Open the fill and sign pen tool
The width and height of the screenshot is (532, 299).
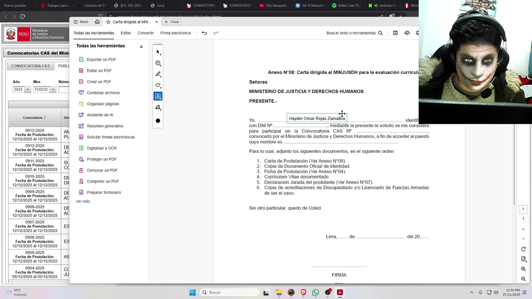coord(158,108)
